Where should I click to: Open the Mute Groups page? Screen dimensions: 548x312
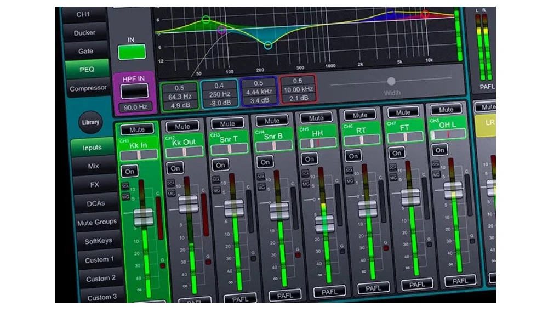97,222
